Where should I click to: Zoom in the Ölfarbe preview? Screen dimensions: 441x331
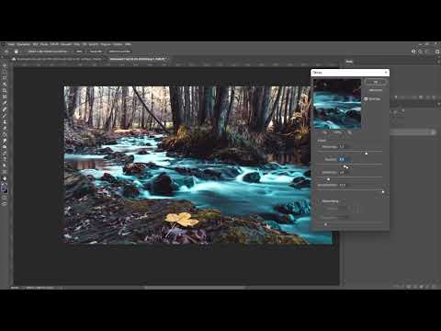(349, 132)
